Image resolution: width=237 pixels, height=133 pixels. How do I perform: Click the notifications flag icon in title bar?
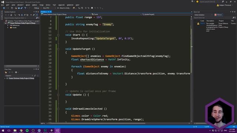[193, 1]
